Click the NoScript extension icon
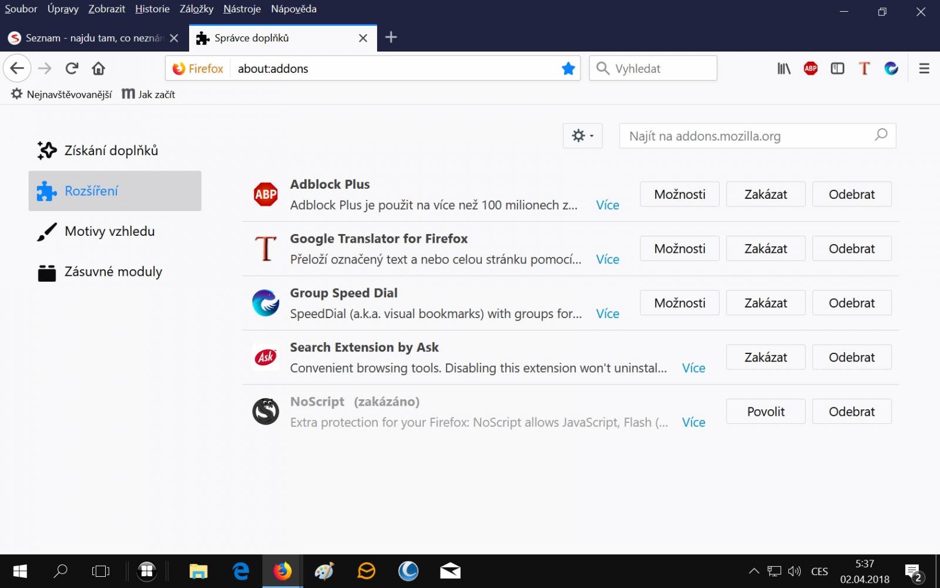940x588 pixels. click(x=266, y=412)
